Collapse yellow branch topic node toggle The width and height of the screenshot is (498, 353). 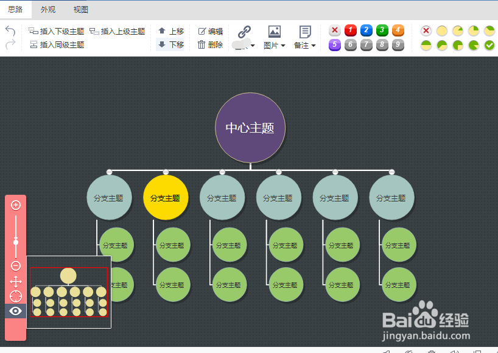click(x=166, y=172)
